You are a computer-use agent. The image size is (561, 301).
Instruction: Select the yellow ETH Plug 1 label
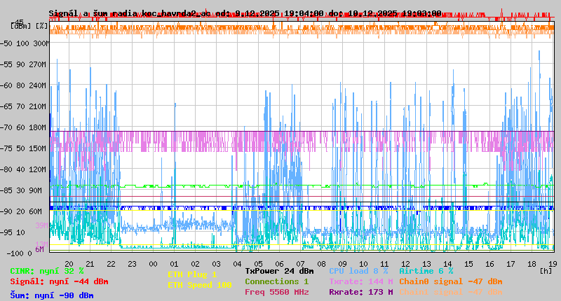pos(192,274)
